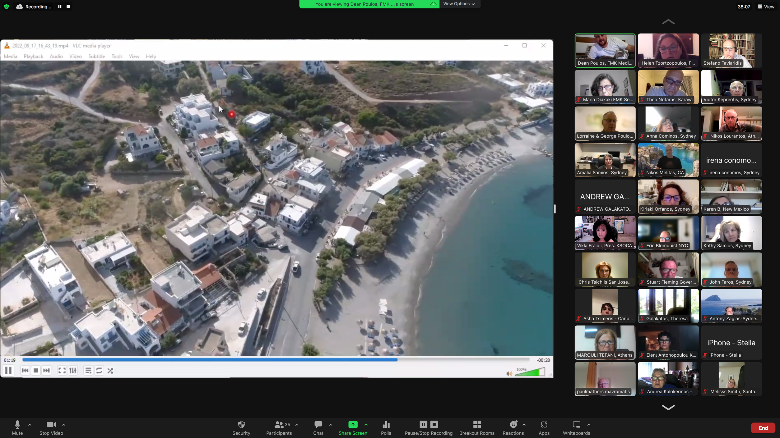Click the VLC fullscreen toggle icon

point(62,371)
